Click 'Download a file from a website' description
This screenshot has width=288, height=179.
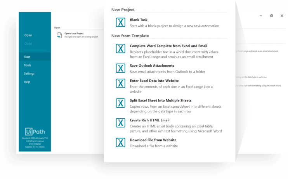[x=154, y=146]
